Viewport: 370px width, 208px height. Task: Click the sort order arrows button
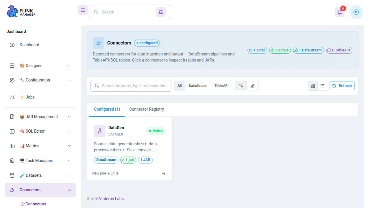coord(241,86)
